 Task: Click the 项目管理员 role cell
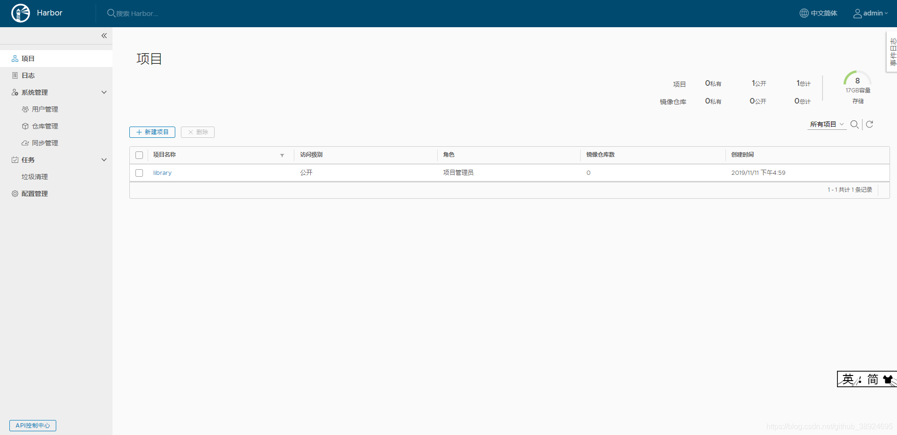tap(458, 173)
